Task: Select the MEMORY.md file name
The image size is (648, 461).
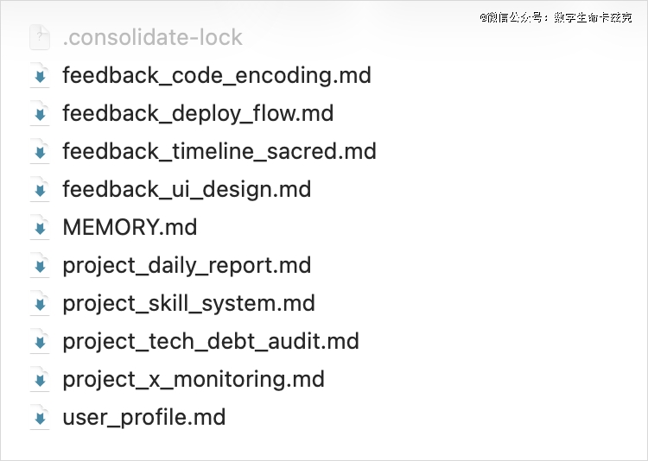Action: click(130, 228)
